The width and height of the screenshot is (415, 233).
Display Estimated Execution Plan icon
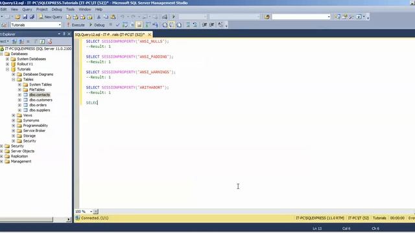[125, 25]
